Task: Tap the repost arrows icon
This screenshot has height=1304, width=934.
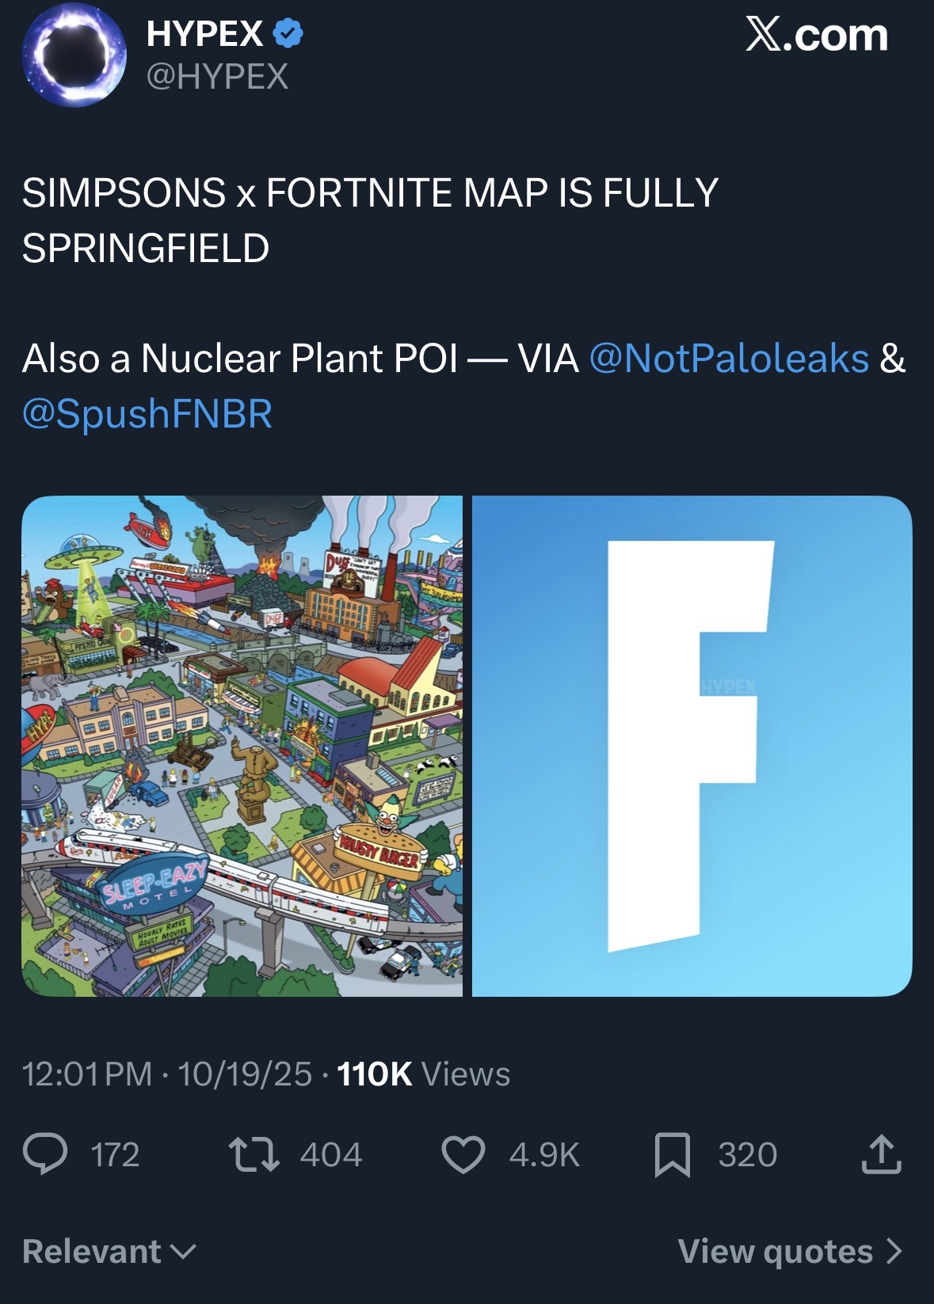Action: tap(254, 1154)
